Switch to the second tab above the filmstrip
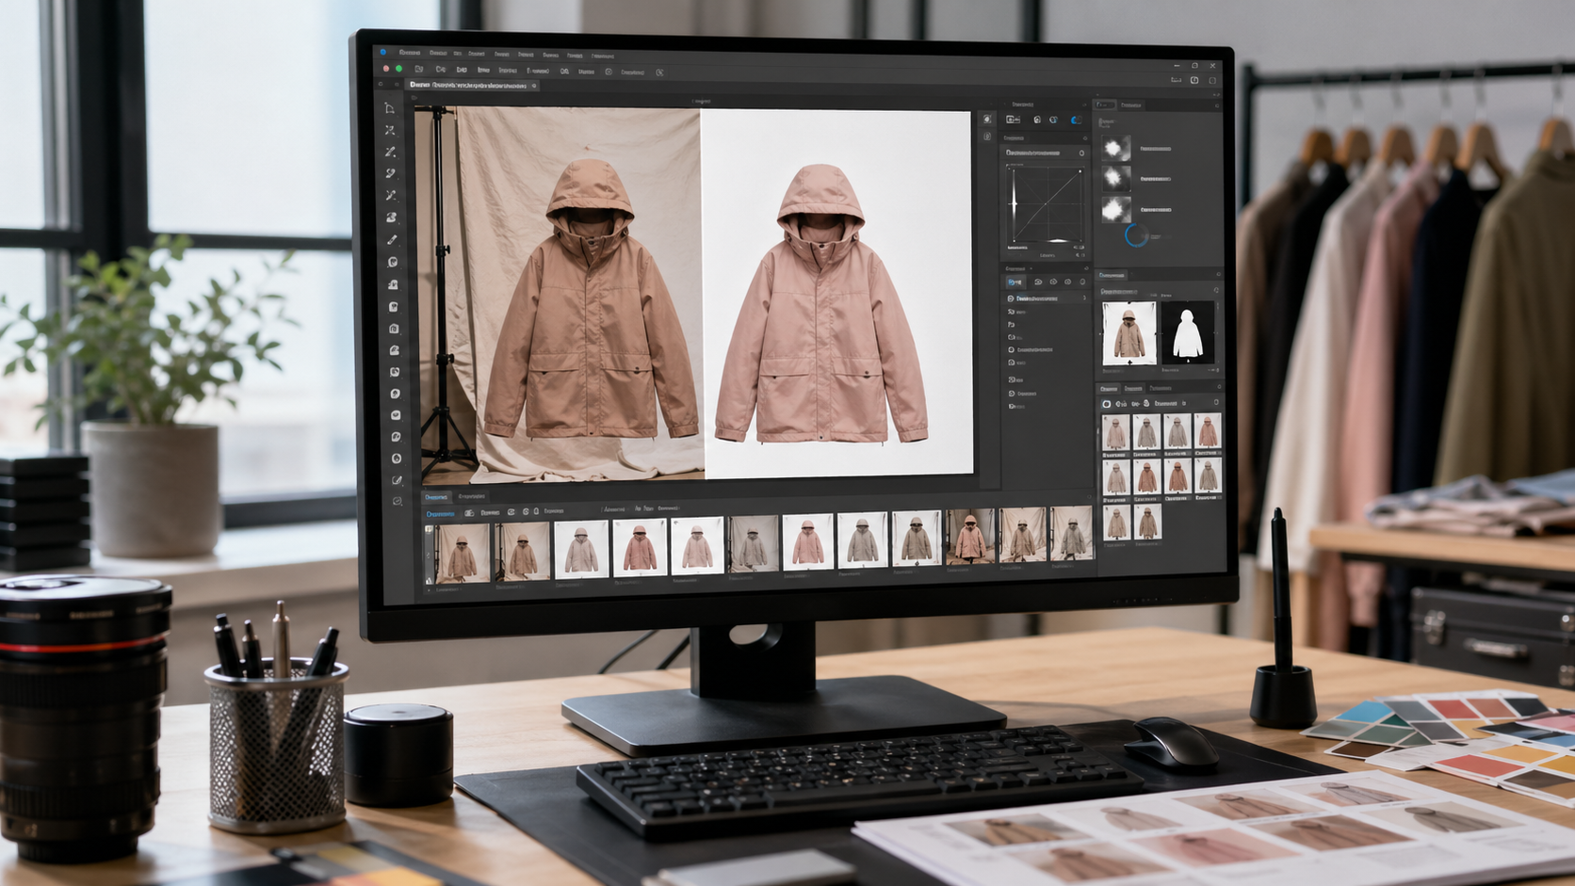This screenshot has width=1575, height=886. tap(473, 494)
